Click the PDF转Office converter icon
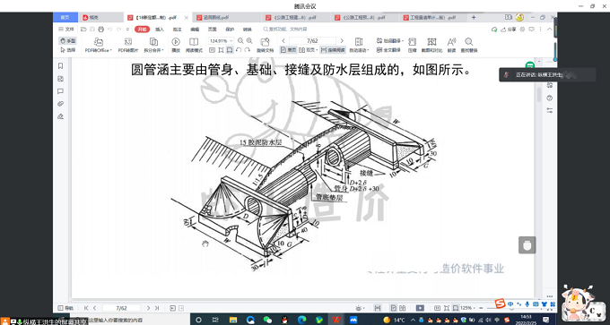The image size is (610, 325). 99,45
